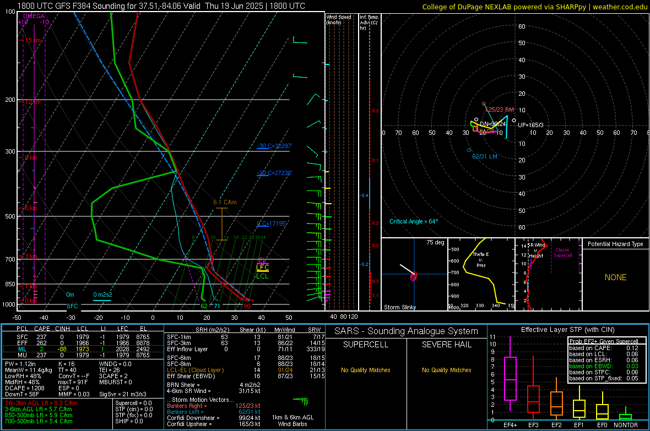The height and width of the screenshot is (431, 650).
Task: Click the 75 deg slinky tilt value
Action: (435, 242)
